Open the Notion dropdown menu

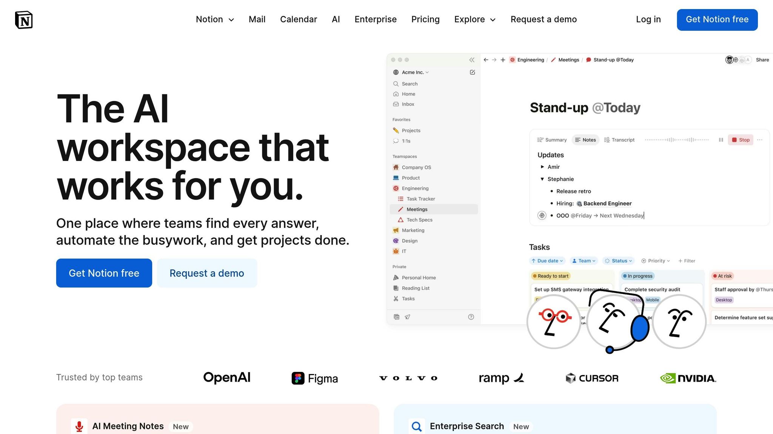pyautogui.click(x=215, y=20)
